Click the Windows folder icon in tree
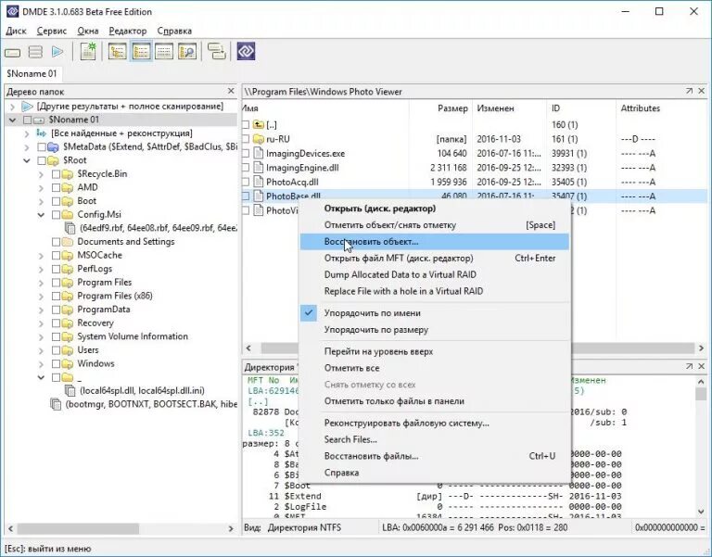712x557 pixels. click(x=67, y=363)
